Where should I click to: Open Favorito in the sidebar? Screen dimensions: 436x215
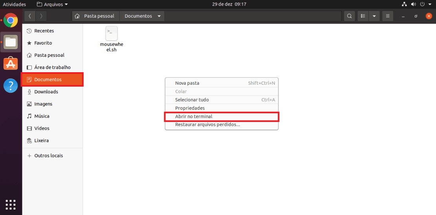click(x=53, y=43)
